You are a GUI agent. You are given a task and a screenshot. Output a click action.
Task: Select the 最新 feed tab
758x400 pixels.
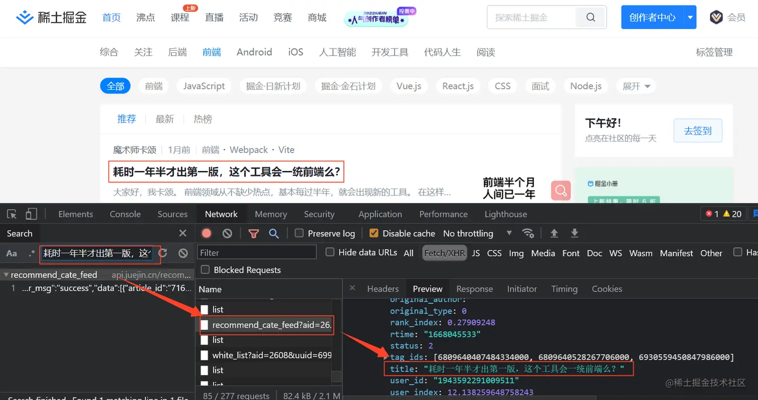(x=164, y=119)
